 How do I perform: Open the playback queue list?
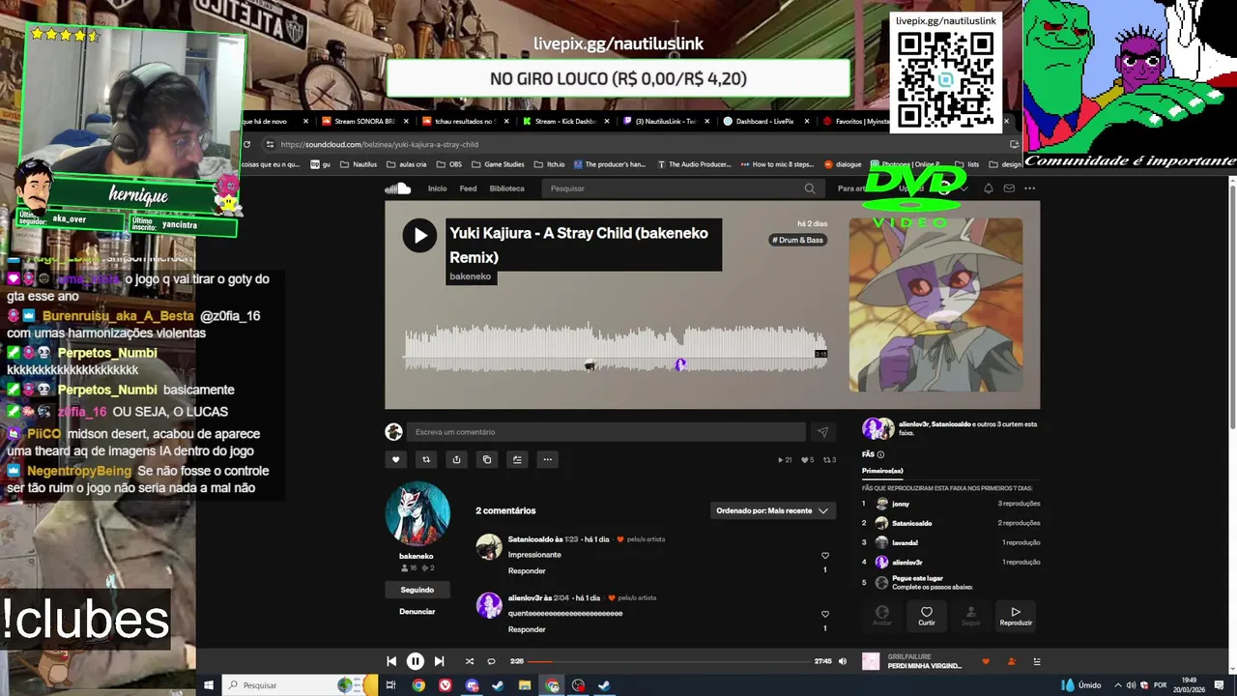[1037, 661]
